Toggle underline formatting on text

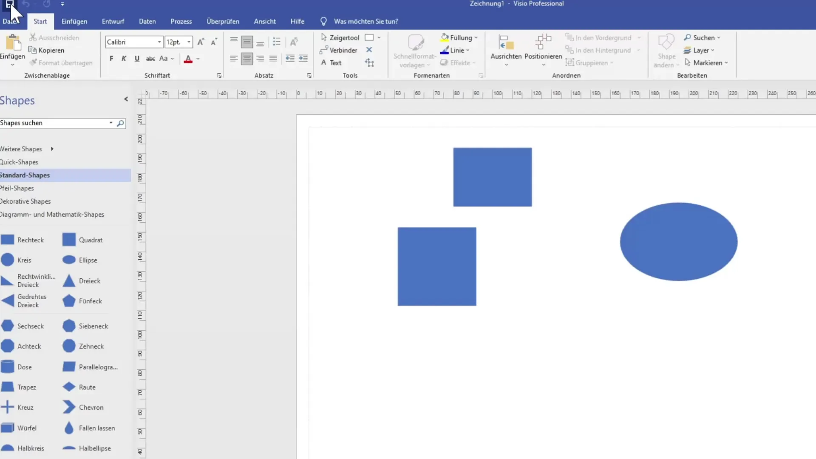137,58
